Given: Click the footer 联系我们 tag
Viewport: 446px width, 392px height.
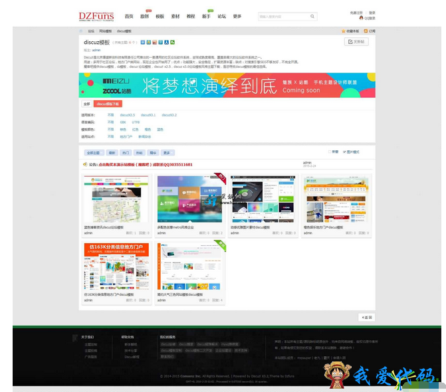Looking at the screenshot, I should [167, 357].
